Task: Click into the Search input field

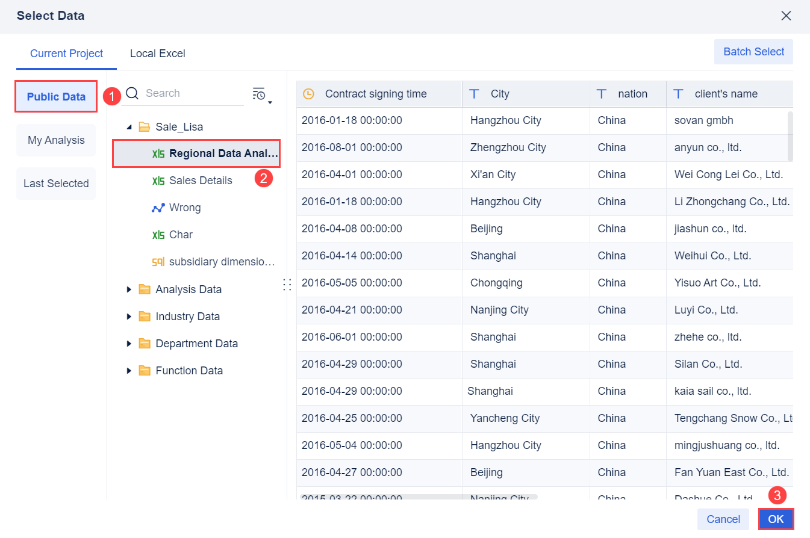Action: 193,93
